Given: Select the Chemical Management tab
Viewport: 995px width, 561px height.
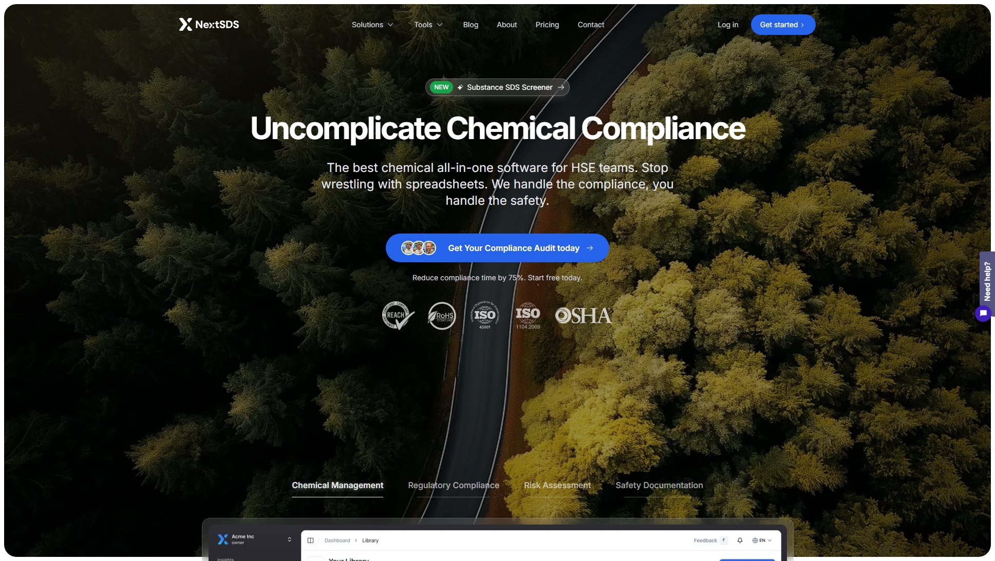Looking at the screenshot, I should point(337,486).
